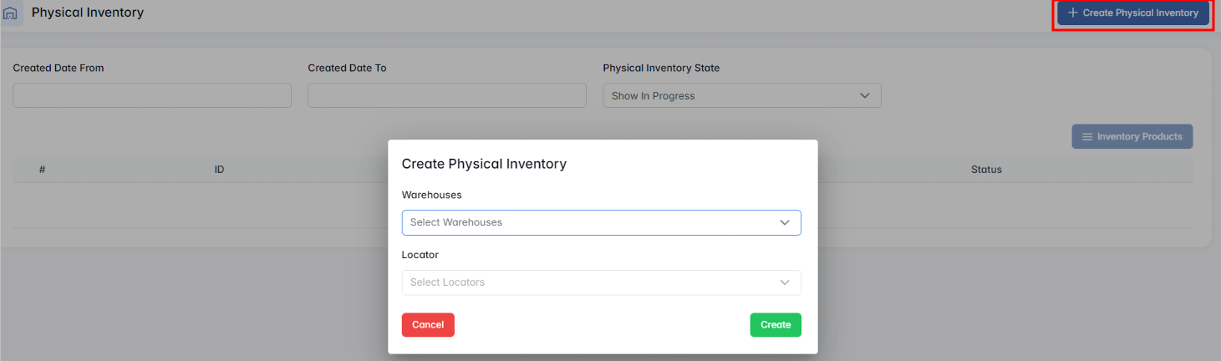Confirm with the green Create button
Screen dimensions: 1221x361
[775, 325]
